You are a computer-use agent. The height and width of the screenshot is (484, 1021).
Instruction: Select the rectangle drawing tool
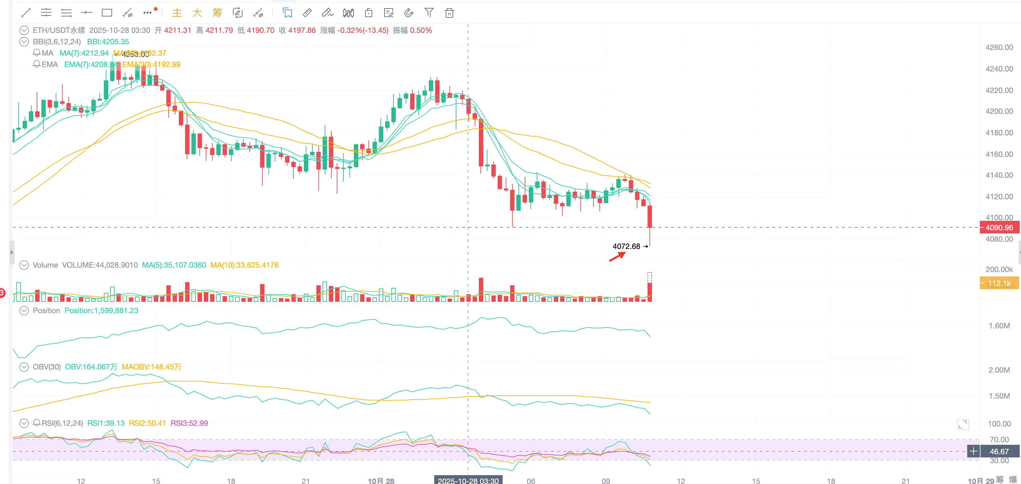(107, 13)
